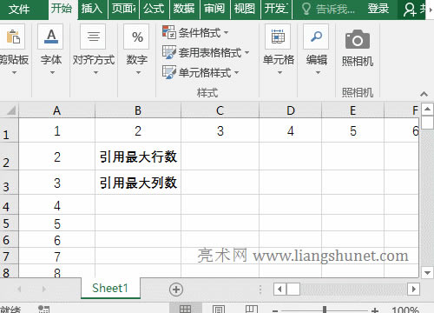Screen dimensions: 434x313
Task: Select cell A5 with value 5
Action: [x=56, y=223]
